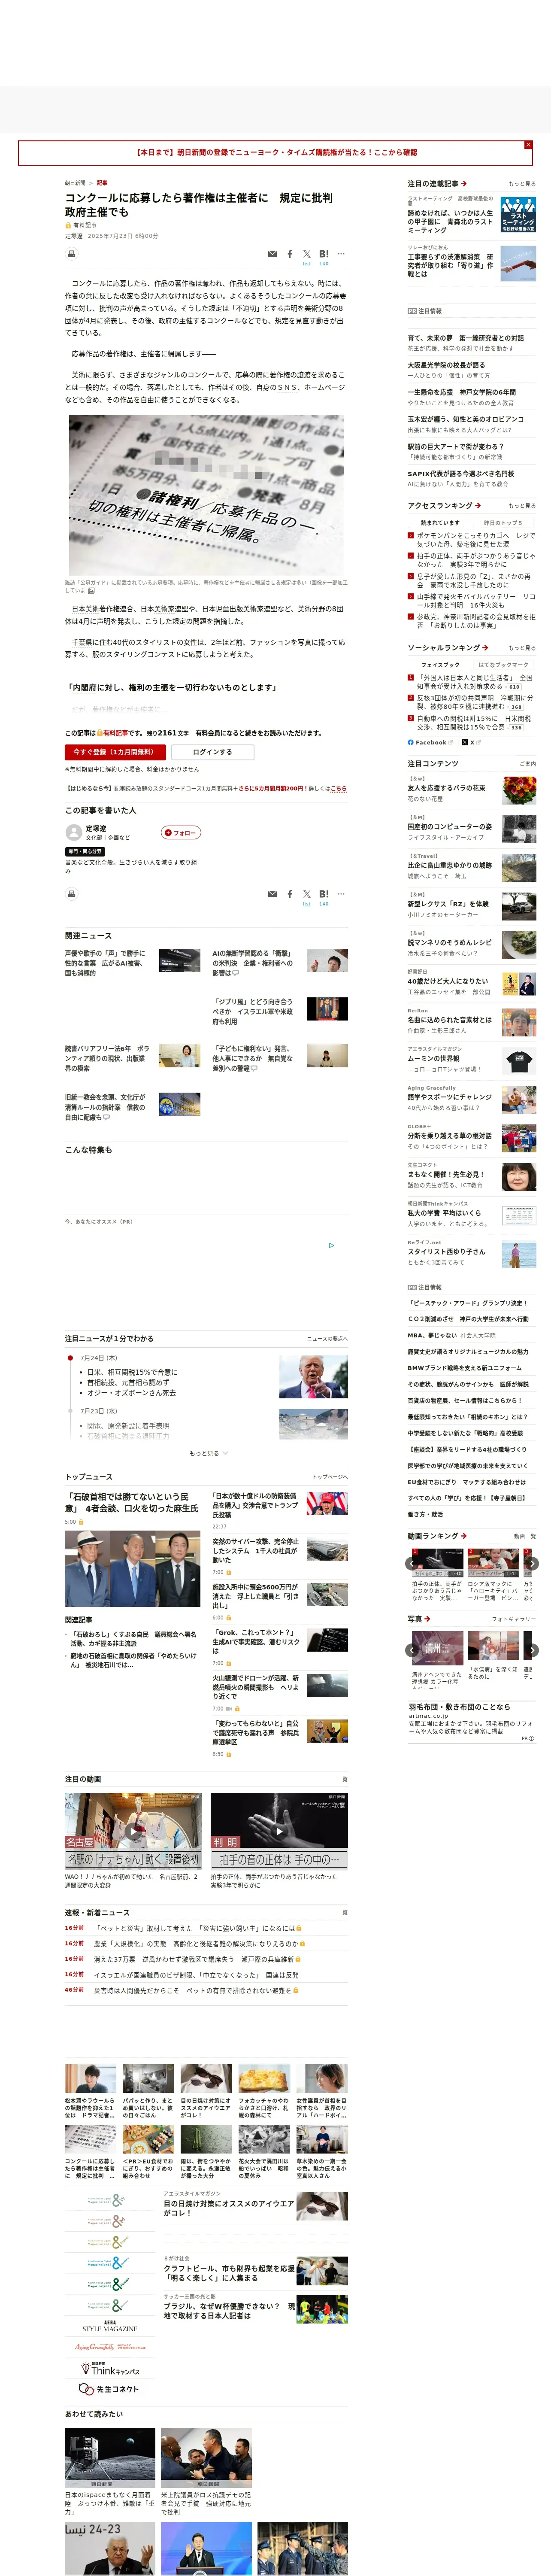Viewport: 551px width, 2576px height.
Task: Open もっと見る beside アクセスランキング
Action: click(522, 506)
